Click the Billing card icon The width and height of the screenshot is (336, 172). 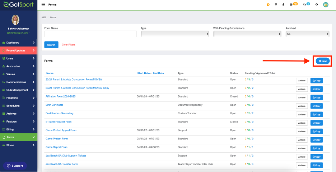click(x=4, y=129)
